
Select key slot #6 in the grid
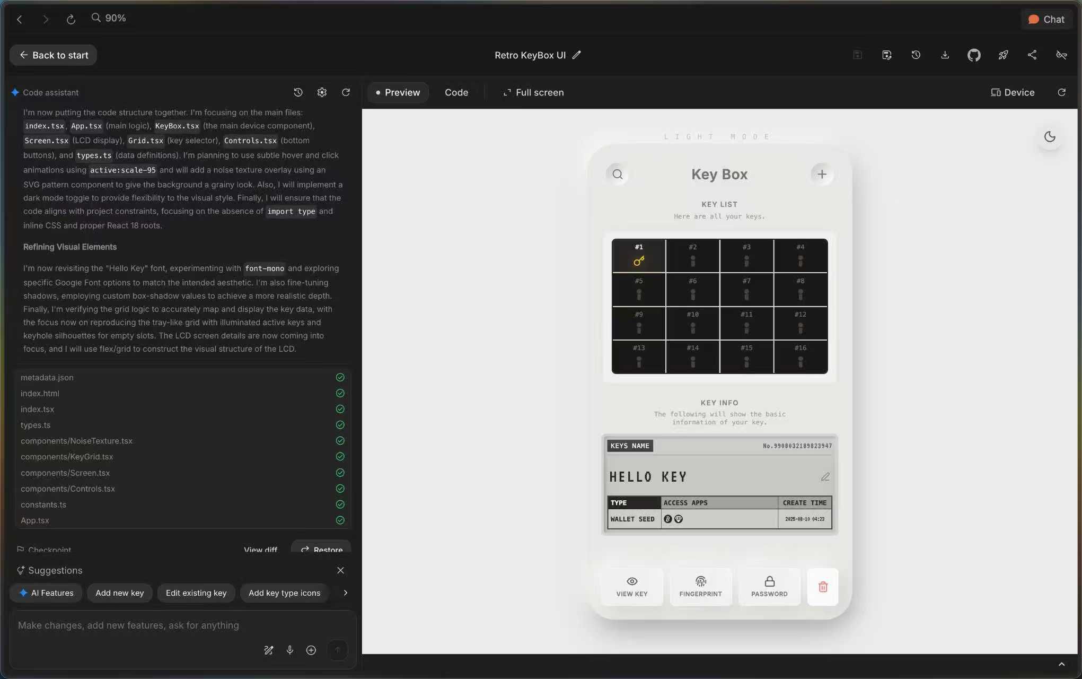(692, 289)
